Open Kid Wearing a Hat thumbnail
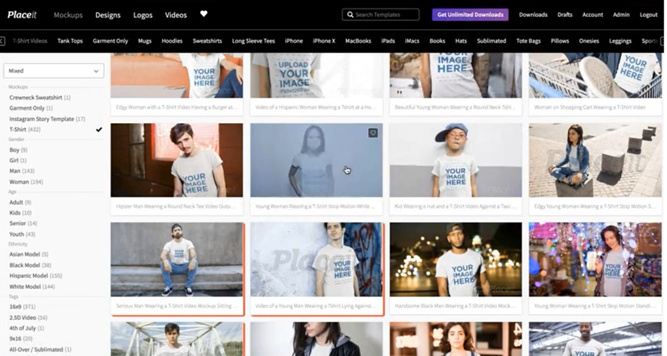Viewport: 667px width, 356px height. point(455,160)
